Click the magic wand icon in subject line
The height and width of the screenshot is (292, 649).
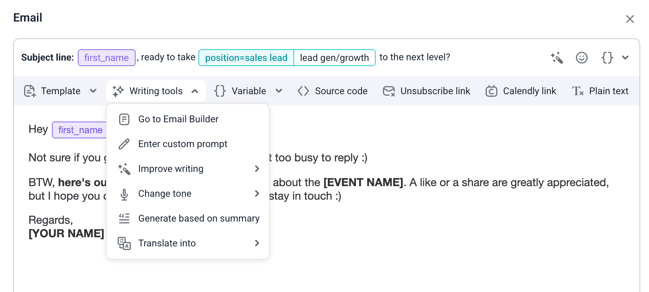coord(557,58)
